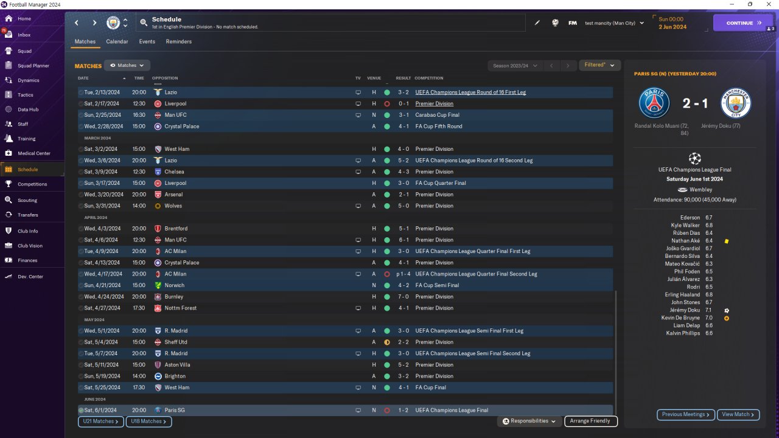Click the Continue button
The height and width of the screenshot is (438, 779).
click(743, 23)
